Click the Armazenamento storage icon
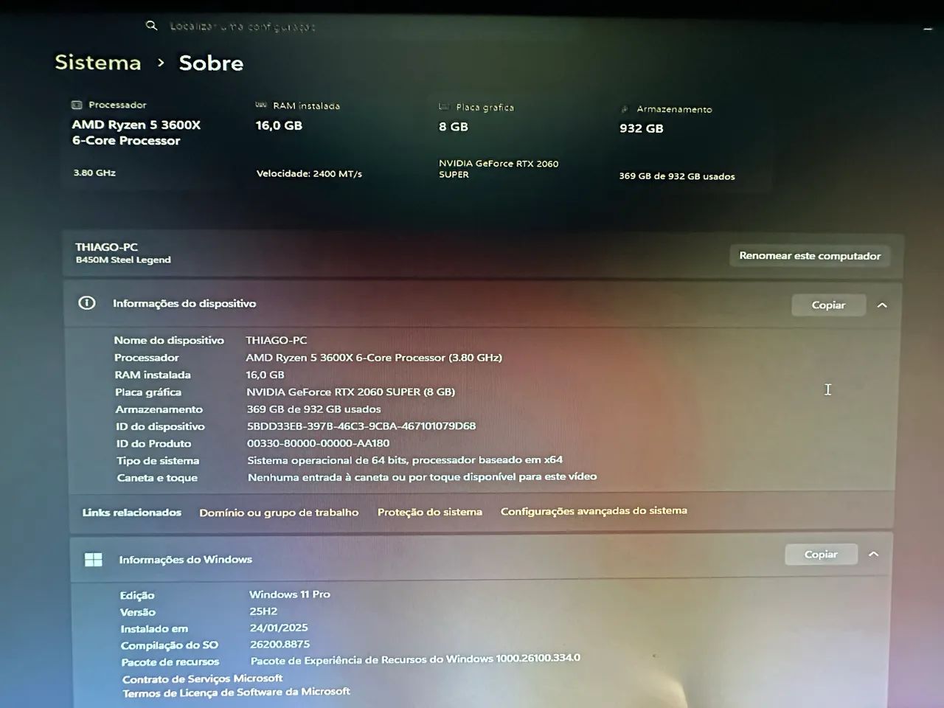Image resolution: width=944 pixels, height=708 pixels. [x=625, y=109]
